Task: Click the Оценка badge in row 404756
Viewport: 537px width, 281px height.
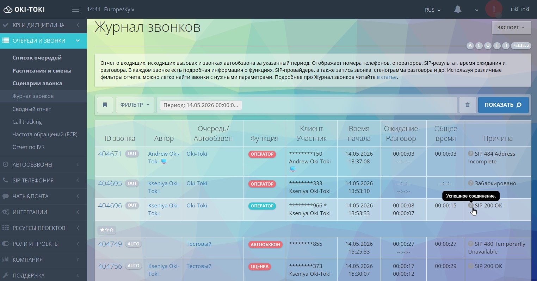Action: pyautogui.click(x=260, y=267)
